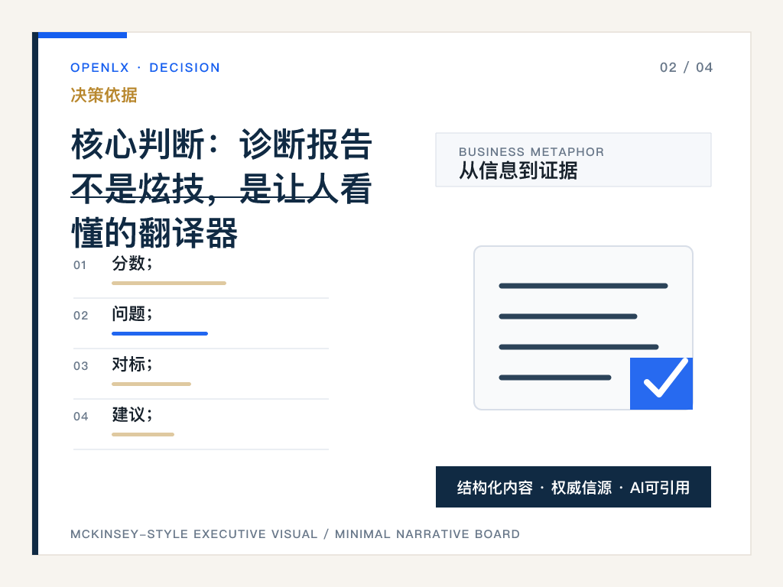Select list item 01 "分数"
783x587 pixels.
(x=201, y=273)
